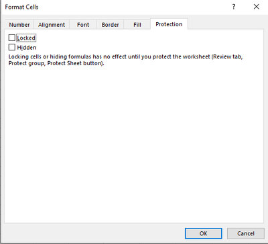Tick the Locked checkbox

tap(12, 38)
